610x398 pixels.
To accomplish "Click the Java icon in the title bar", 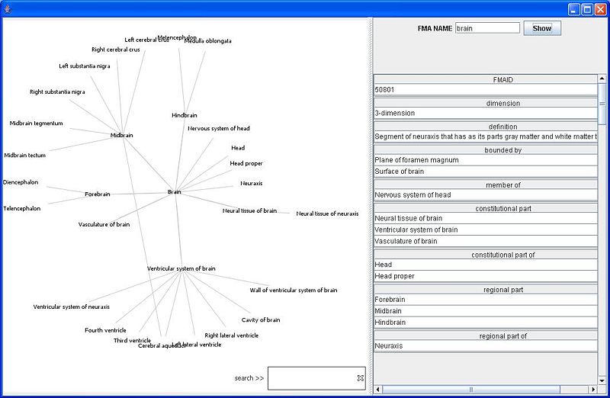I will point(8,8).
